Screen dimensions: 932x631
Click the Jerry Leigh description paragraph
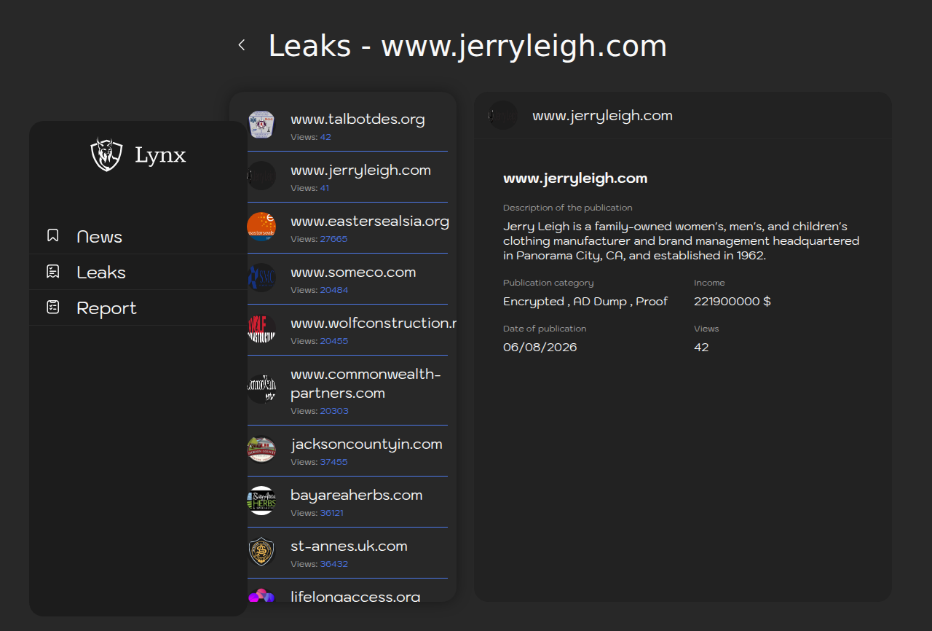point(681,241)
